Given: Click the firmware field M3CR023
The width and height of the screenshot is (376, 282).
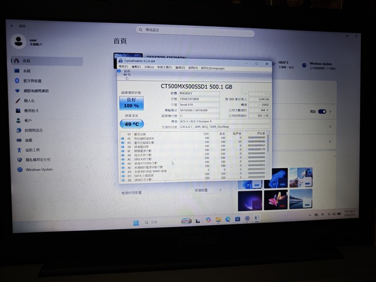Looking at the screenshot, I should [199, 93].
